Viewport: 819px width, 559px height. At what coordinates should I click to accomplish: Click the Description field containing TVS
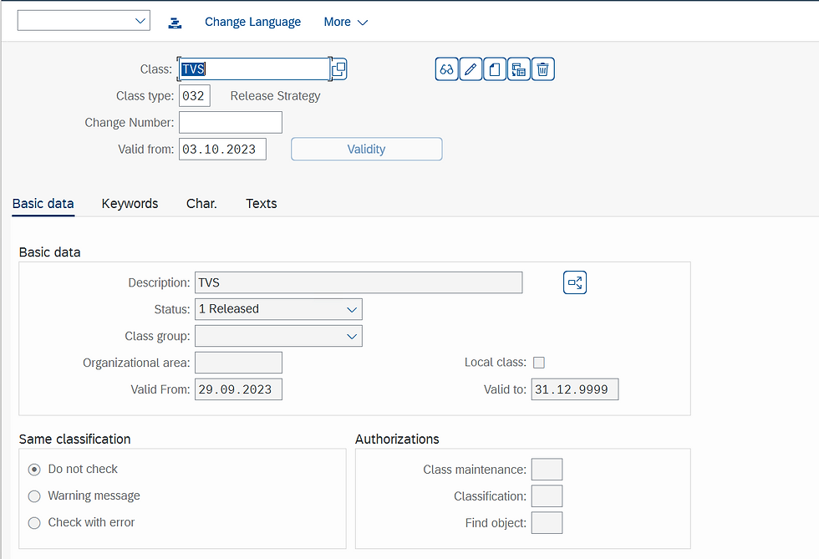[359, 282]
